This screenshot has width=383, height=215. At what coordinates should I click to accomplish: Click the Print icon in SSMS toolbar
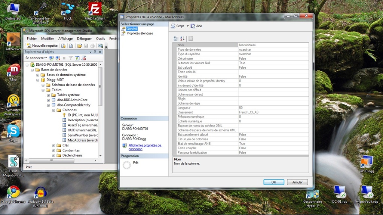(x=92, y=46)
